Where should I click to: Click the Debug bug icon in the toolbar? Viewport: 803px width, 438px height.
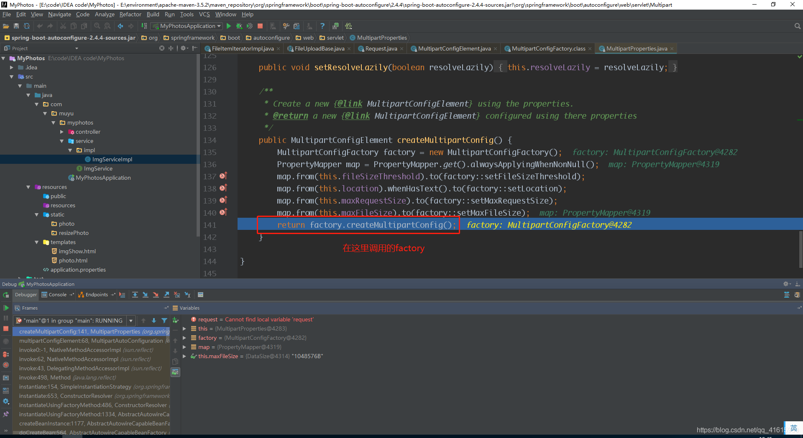[239, 26]
